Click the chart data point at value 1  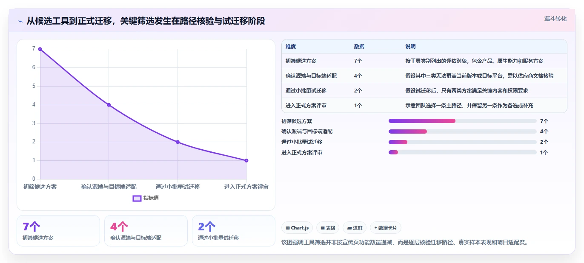click(246, 160)
